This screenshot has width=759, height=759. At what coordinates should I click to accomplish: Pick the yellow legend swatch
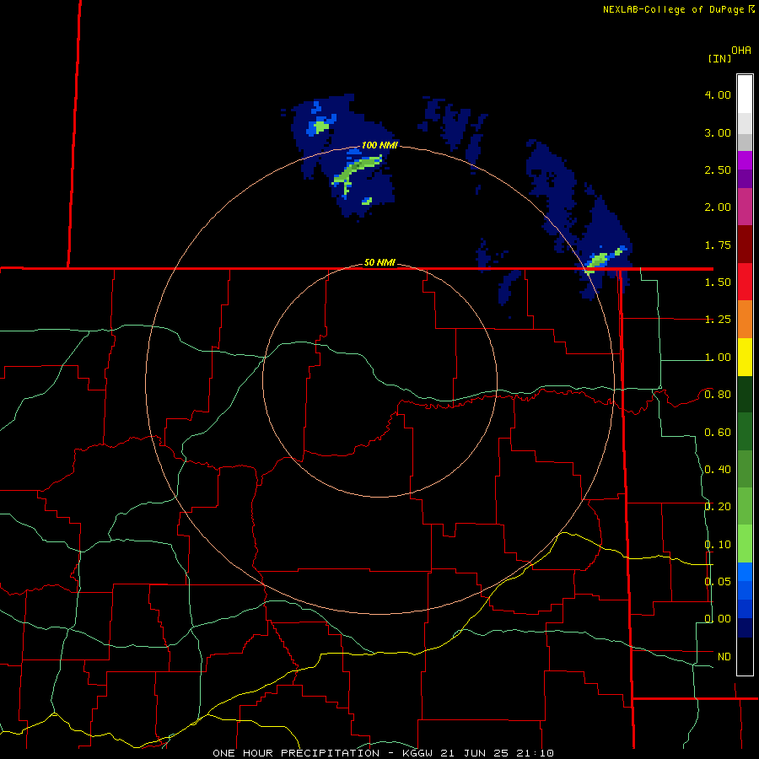point(745,357)
